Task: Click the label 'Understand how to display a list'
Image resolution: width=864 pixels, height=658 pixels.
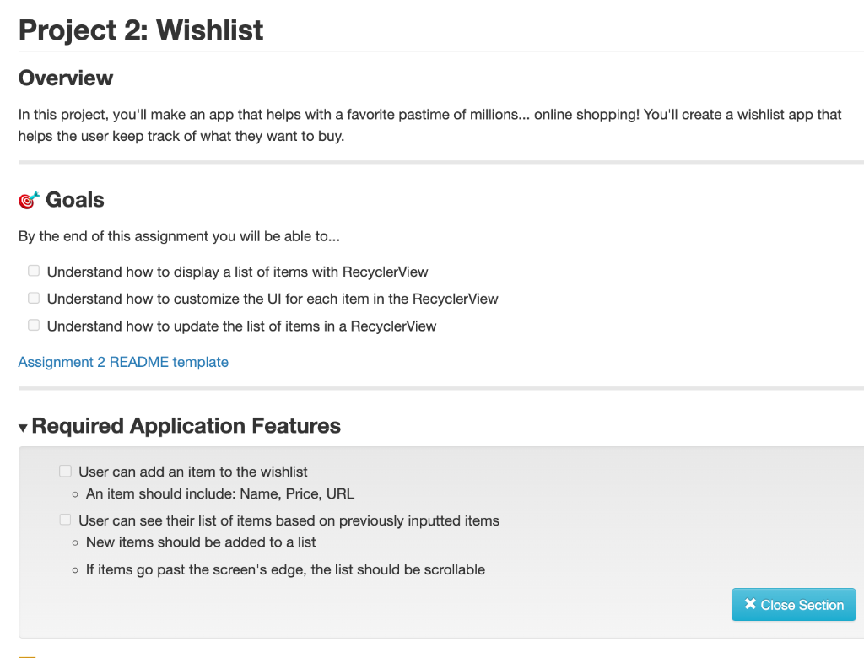Action: click(x=237, y=272)
